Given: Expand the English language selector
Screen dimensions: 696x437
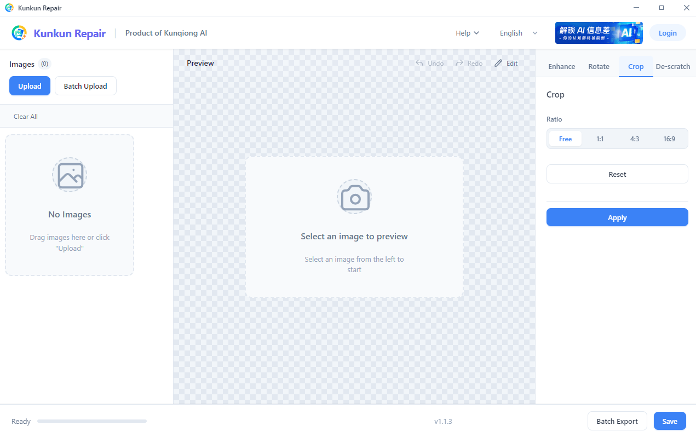Looking at the screenshot, I should pos(518,33).
